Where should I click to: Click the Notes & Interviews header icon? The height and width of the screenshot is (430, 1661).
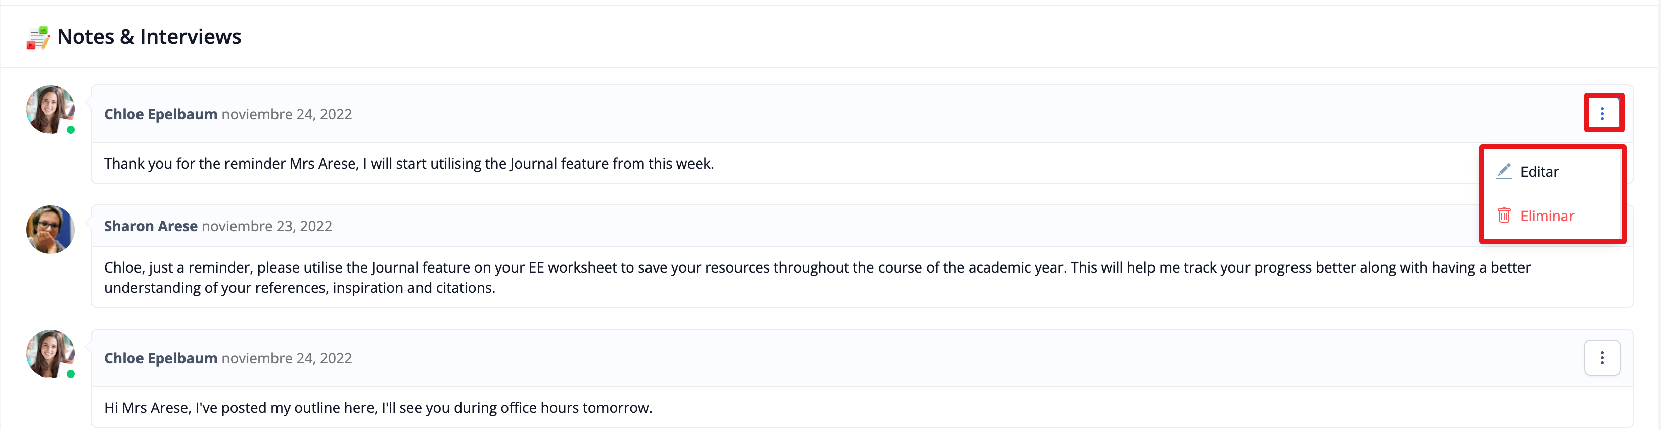[x=37, y=38]
